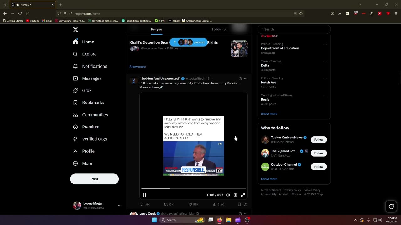The image size is (401, 225).
Task: Click the page vertical scrollbar thumb
Action: point(400,77)
